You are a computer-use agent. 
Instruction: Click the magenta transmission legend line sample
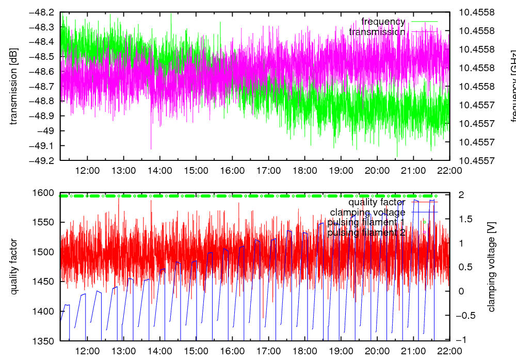click(423, 32)
